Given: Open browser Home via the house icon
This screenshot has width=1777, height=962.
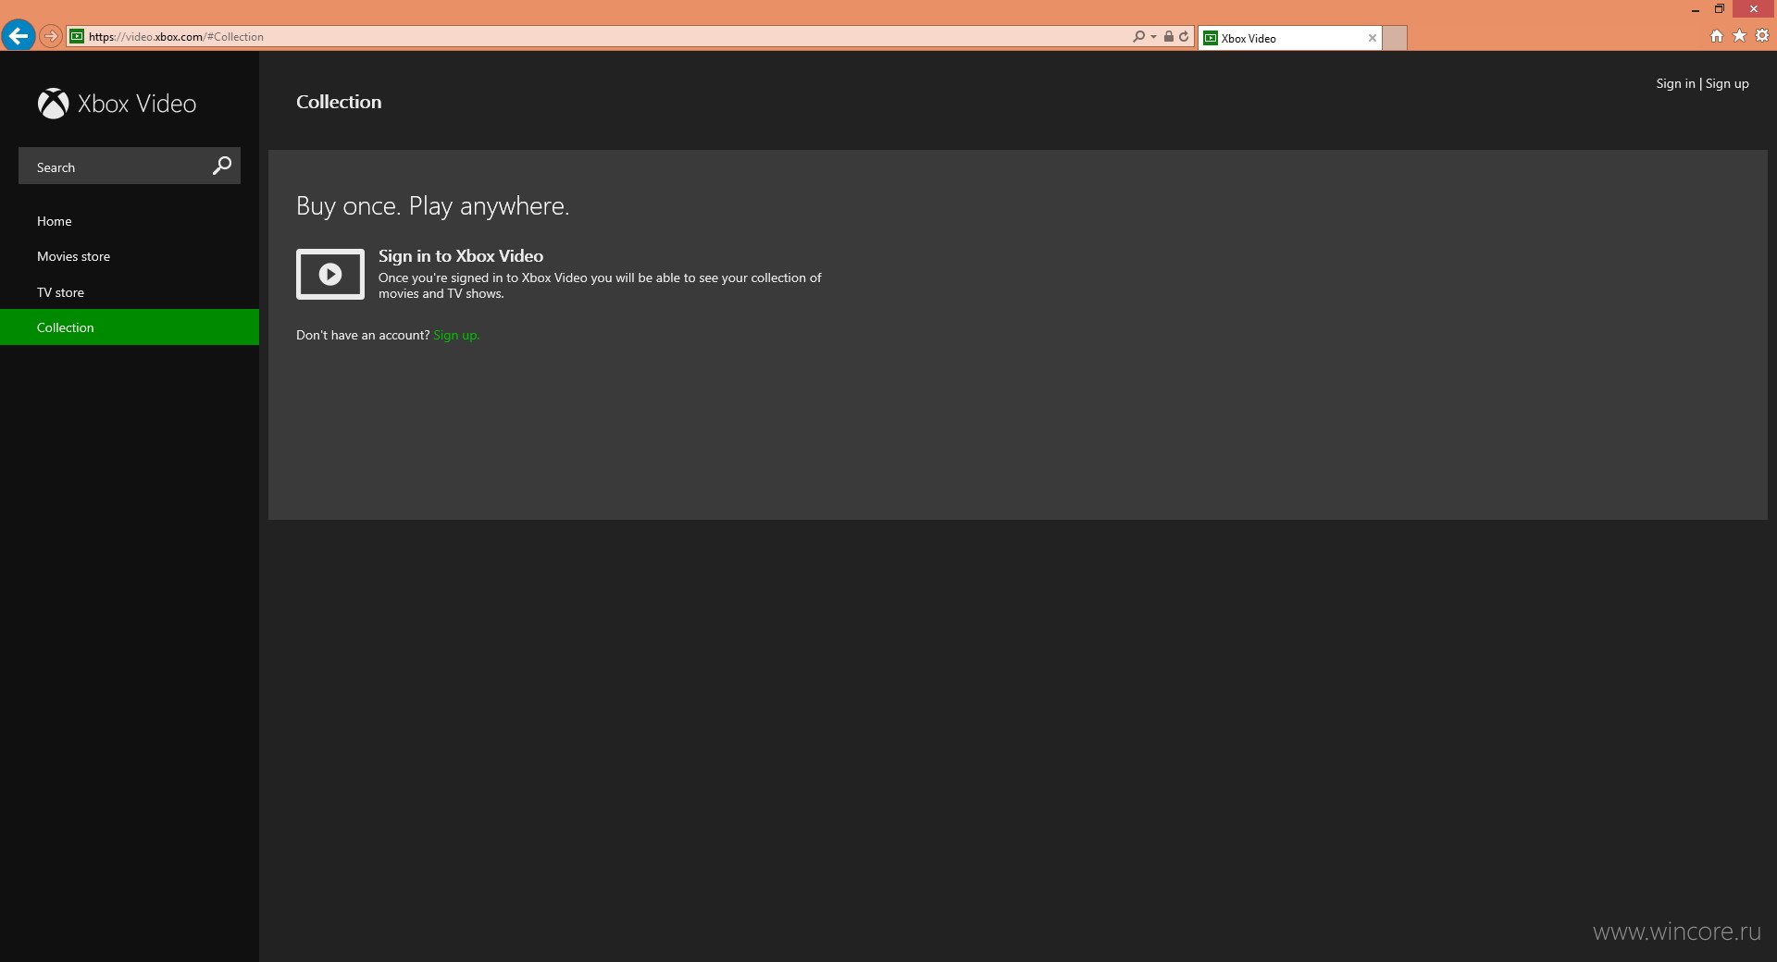Looking at the screenshot, I should pyautogui.click(x=1717, y=35).
